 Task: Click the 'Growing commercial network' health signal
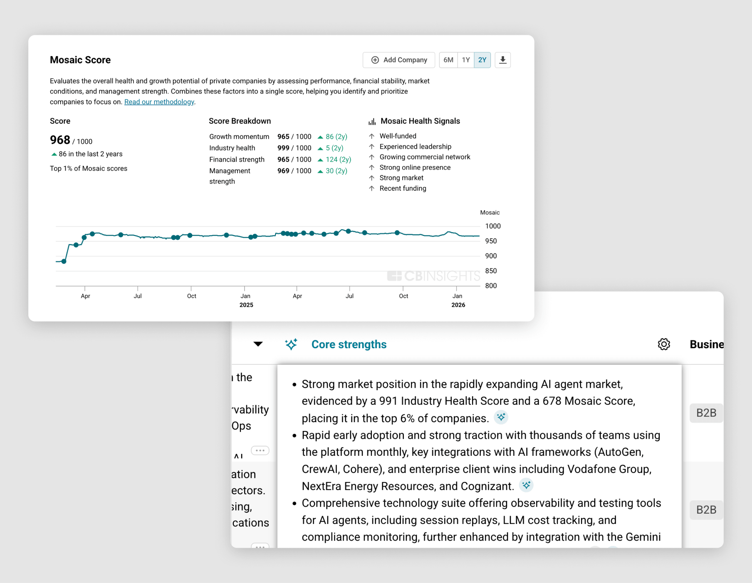(425, 157)
